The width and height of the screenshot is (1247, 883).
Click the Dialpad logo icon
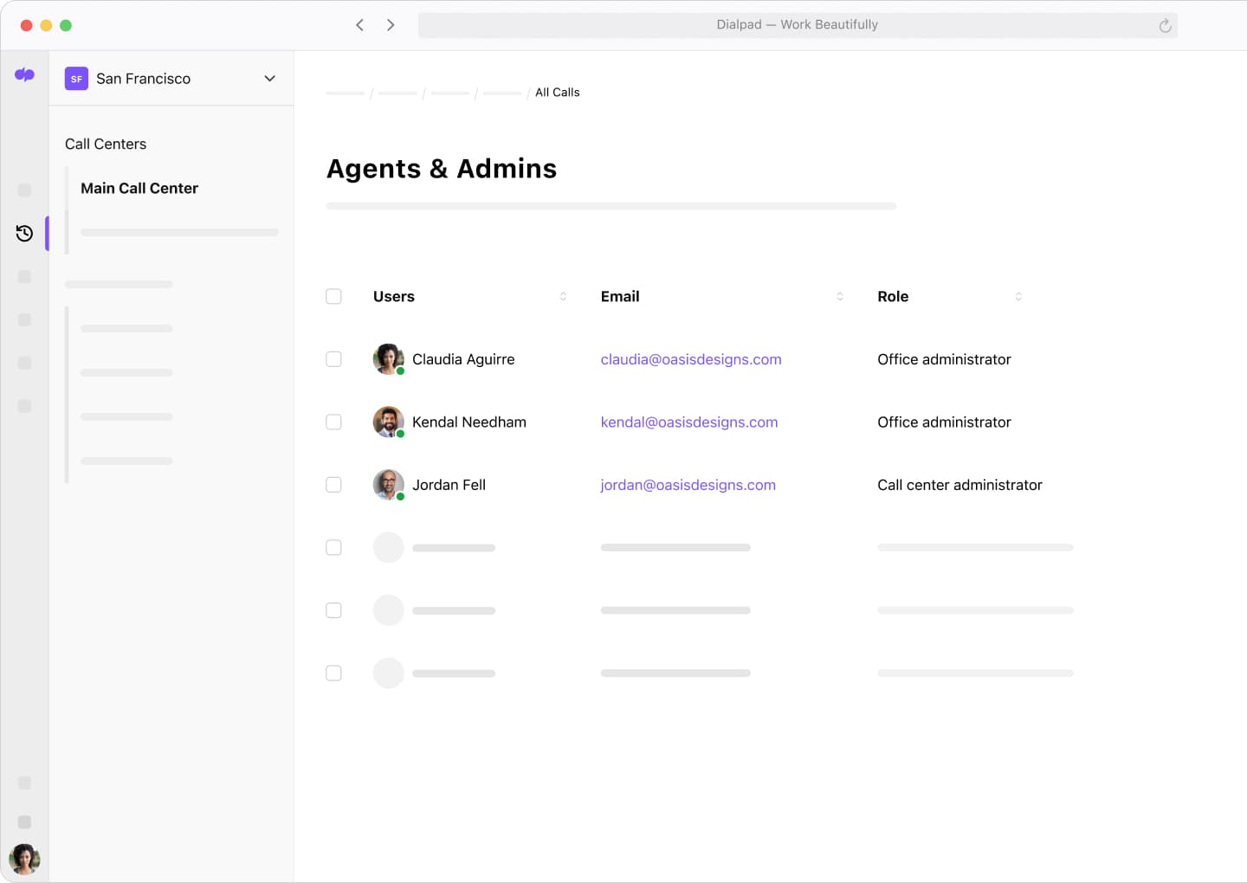point(24,75)
